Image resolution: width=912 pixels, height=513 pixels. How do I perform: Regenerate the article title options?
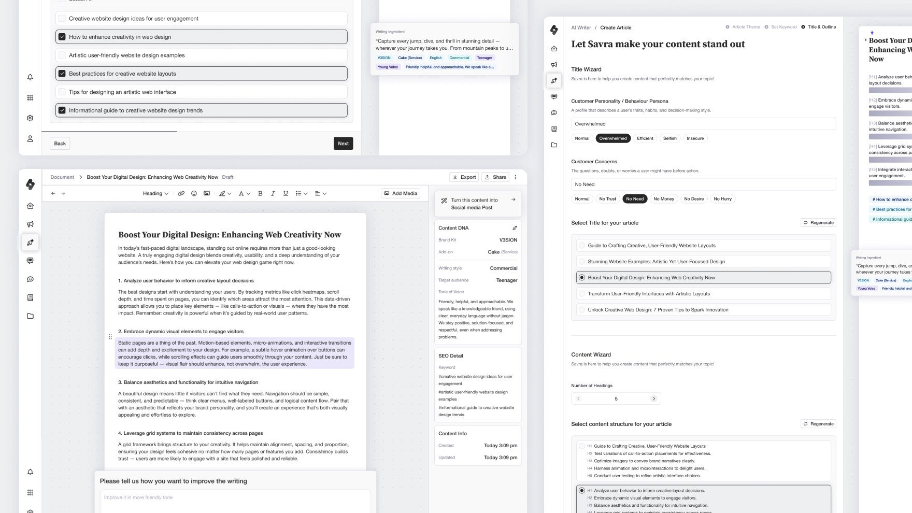819,223
